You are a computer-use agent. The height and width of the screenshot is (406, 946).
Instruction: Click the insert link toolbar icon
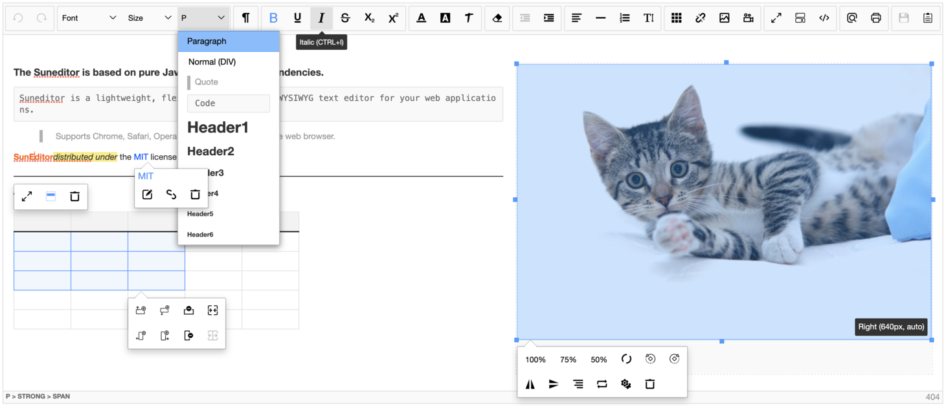(x=701, y=18)
